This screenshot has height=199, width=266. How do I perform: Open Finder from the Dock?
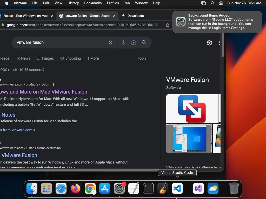[x=32, y=188]
